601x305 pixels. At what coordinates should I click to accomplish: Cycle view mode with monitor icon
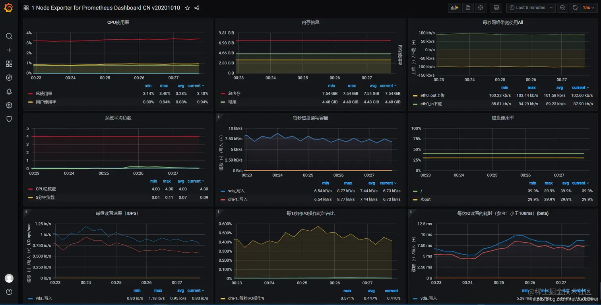coord(496,8)
